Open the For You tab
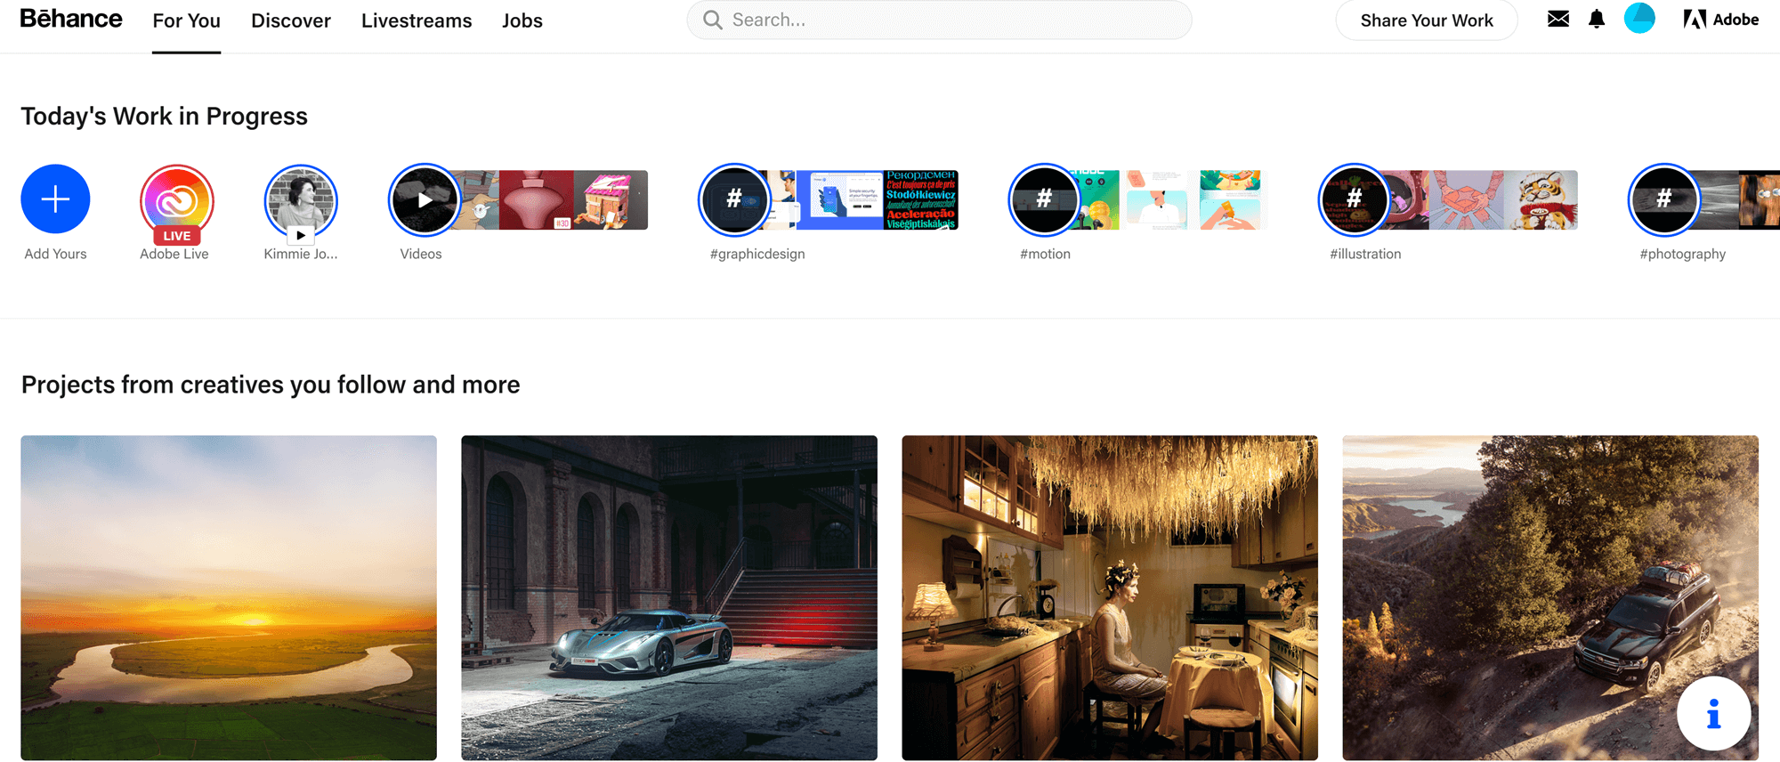Screen dimensions: 1780x762 (186, 20)
